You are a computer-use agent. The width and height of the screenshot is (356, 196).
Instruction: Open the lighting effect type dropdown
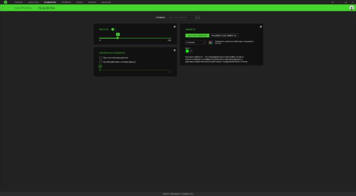click(x=195, y=43)
